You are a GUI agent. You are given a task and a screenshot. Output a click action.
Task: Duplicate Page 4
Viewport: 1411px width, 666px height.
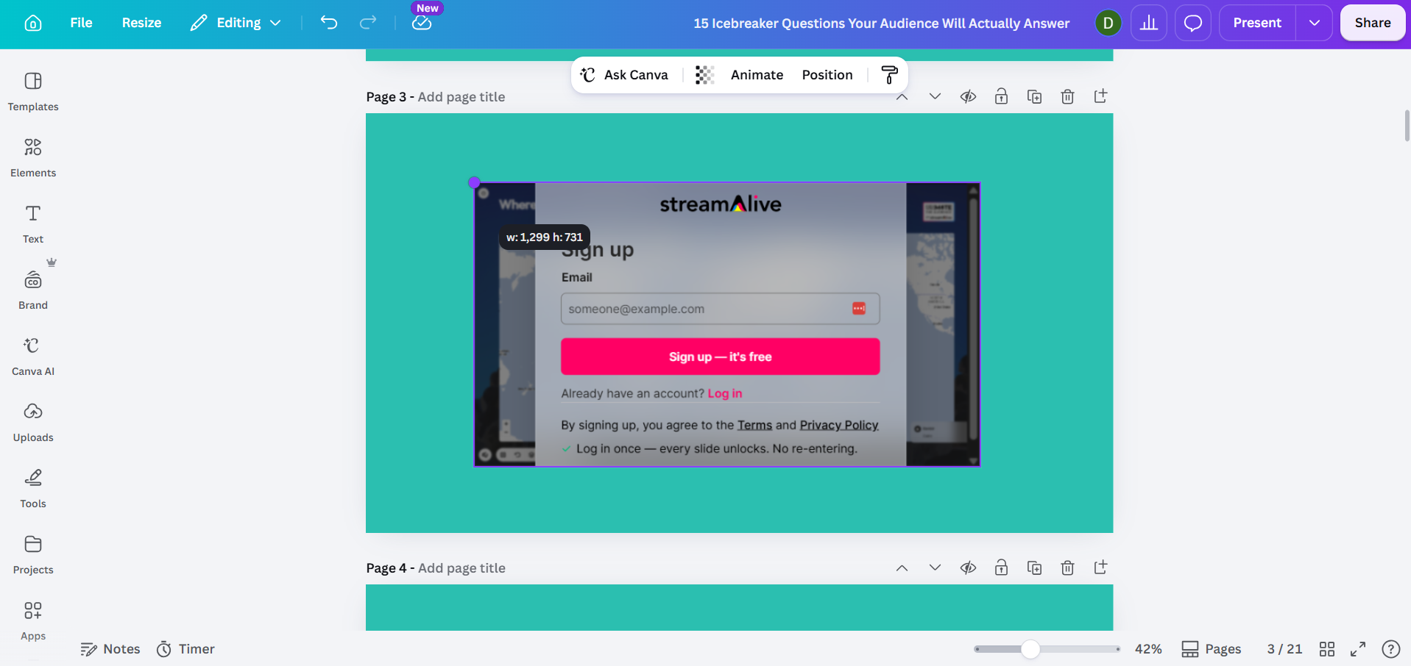1034,567
